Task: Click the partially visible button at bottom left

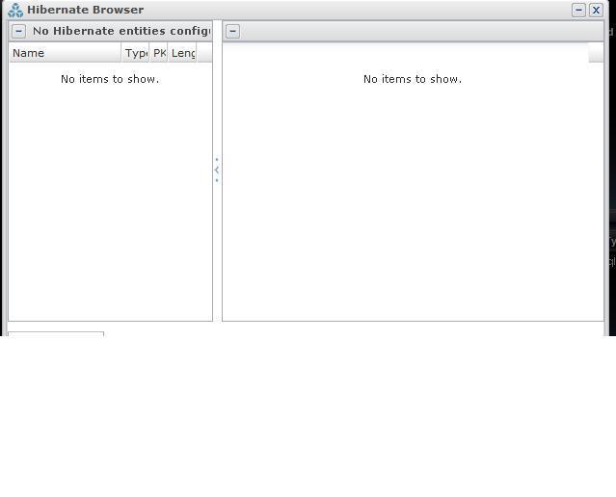Action: [x=56, y=333]
